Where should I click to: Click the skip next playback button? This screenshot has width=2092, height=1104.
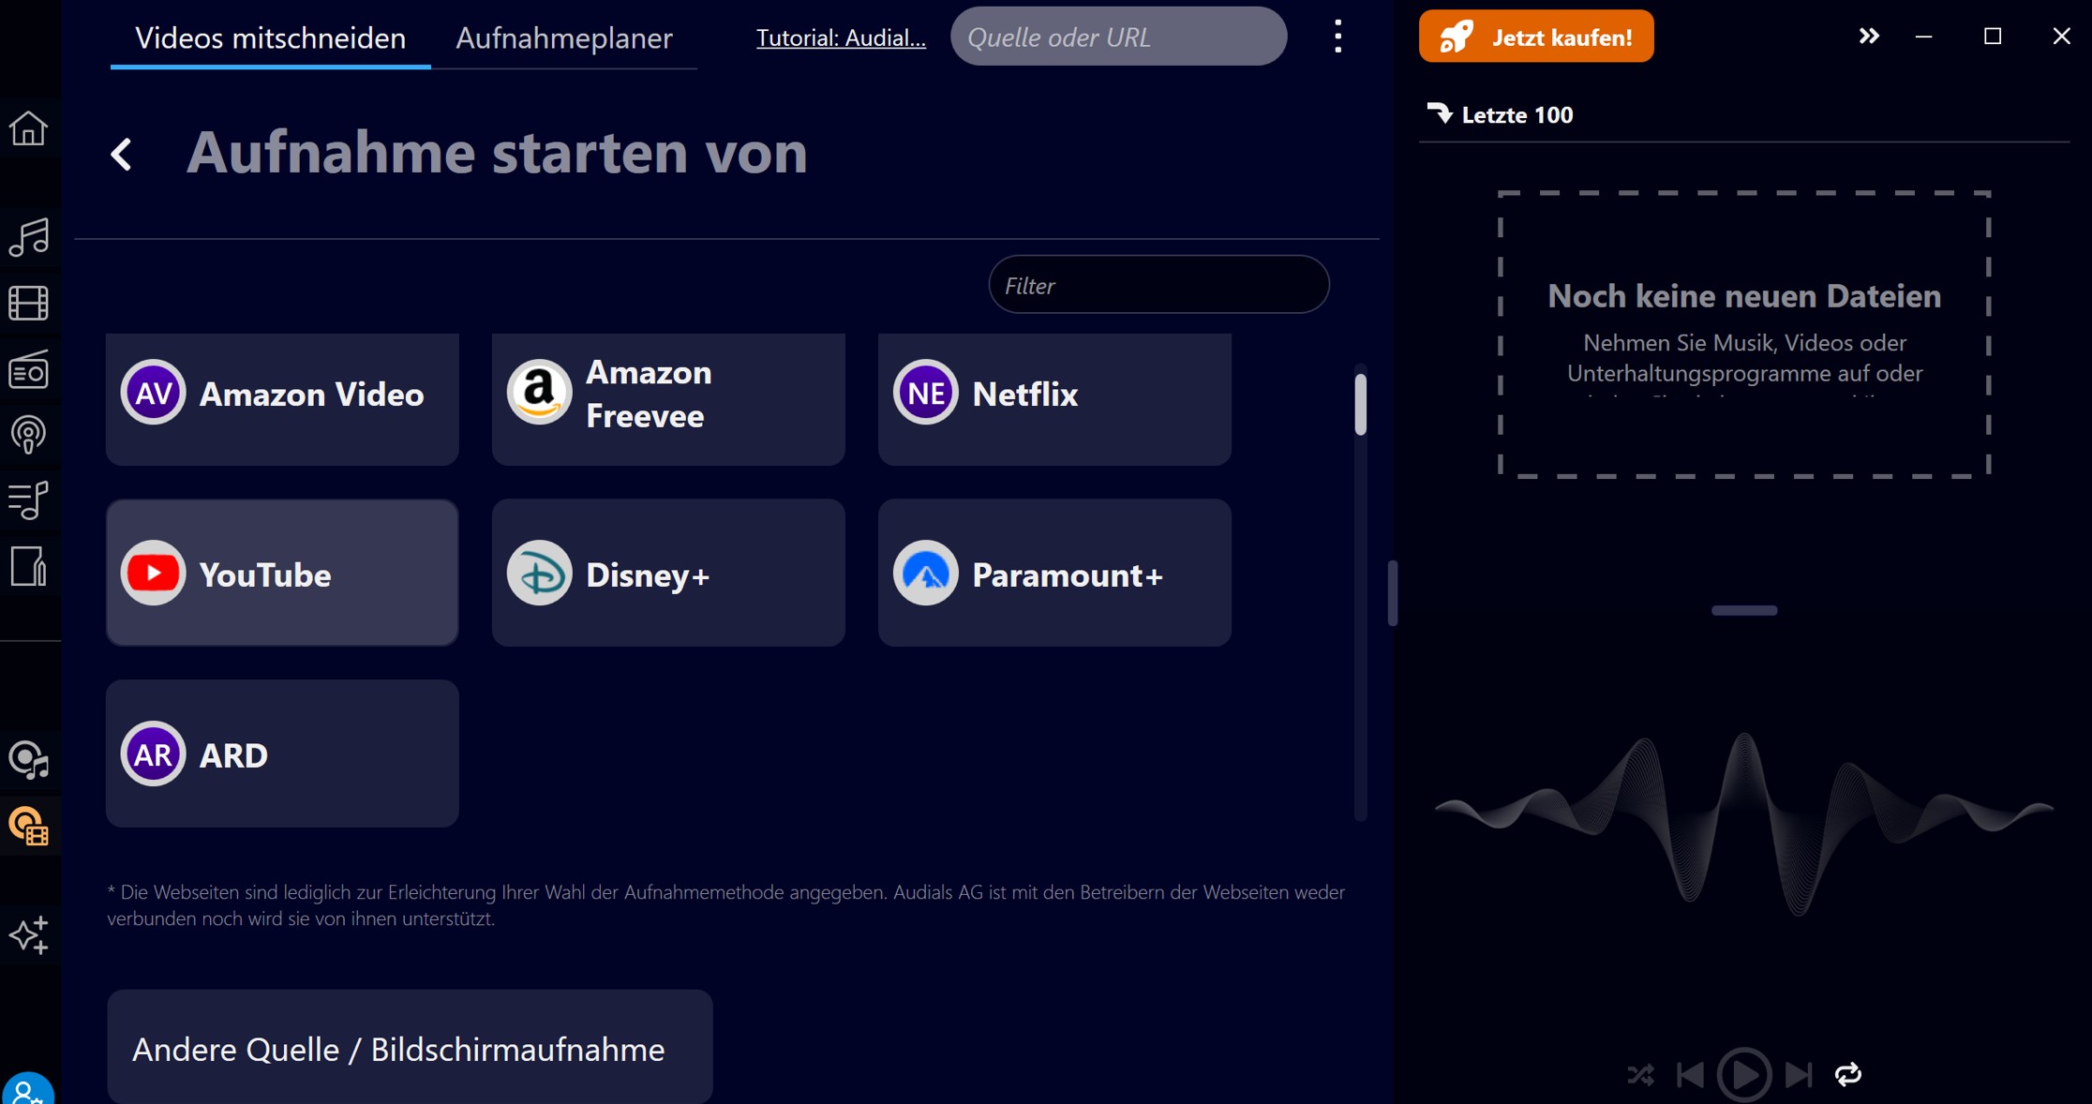(x=1796, y=1074)
